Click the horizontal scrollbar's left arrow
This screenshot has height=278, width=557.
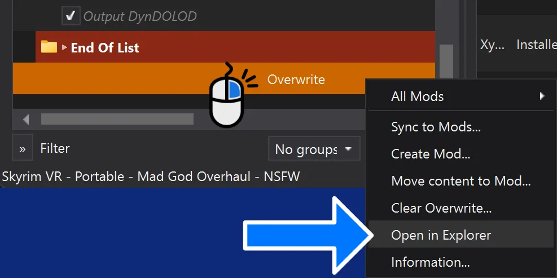pos(25,120)
